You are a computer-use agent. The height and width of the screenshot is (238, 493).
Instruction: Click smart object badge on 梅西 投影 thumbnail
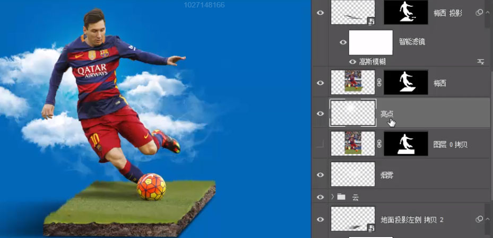click(x=371, y=21)
